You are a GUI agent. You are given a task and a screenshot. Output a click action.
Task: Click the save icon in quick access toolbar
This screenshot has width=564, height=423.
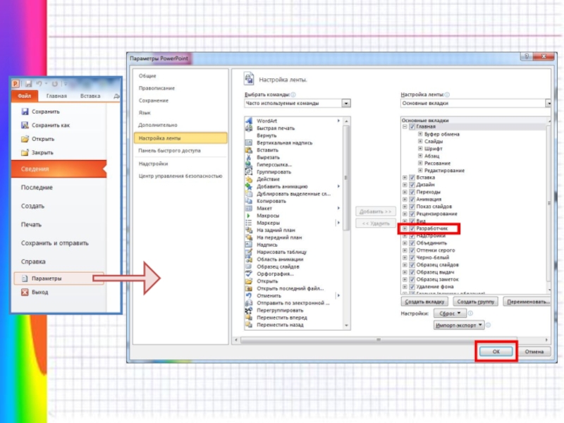(x=28, y=84)
